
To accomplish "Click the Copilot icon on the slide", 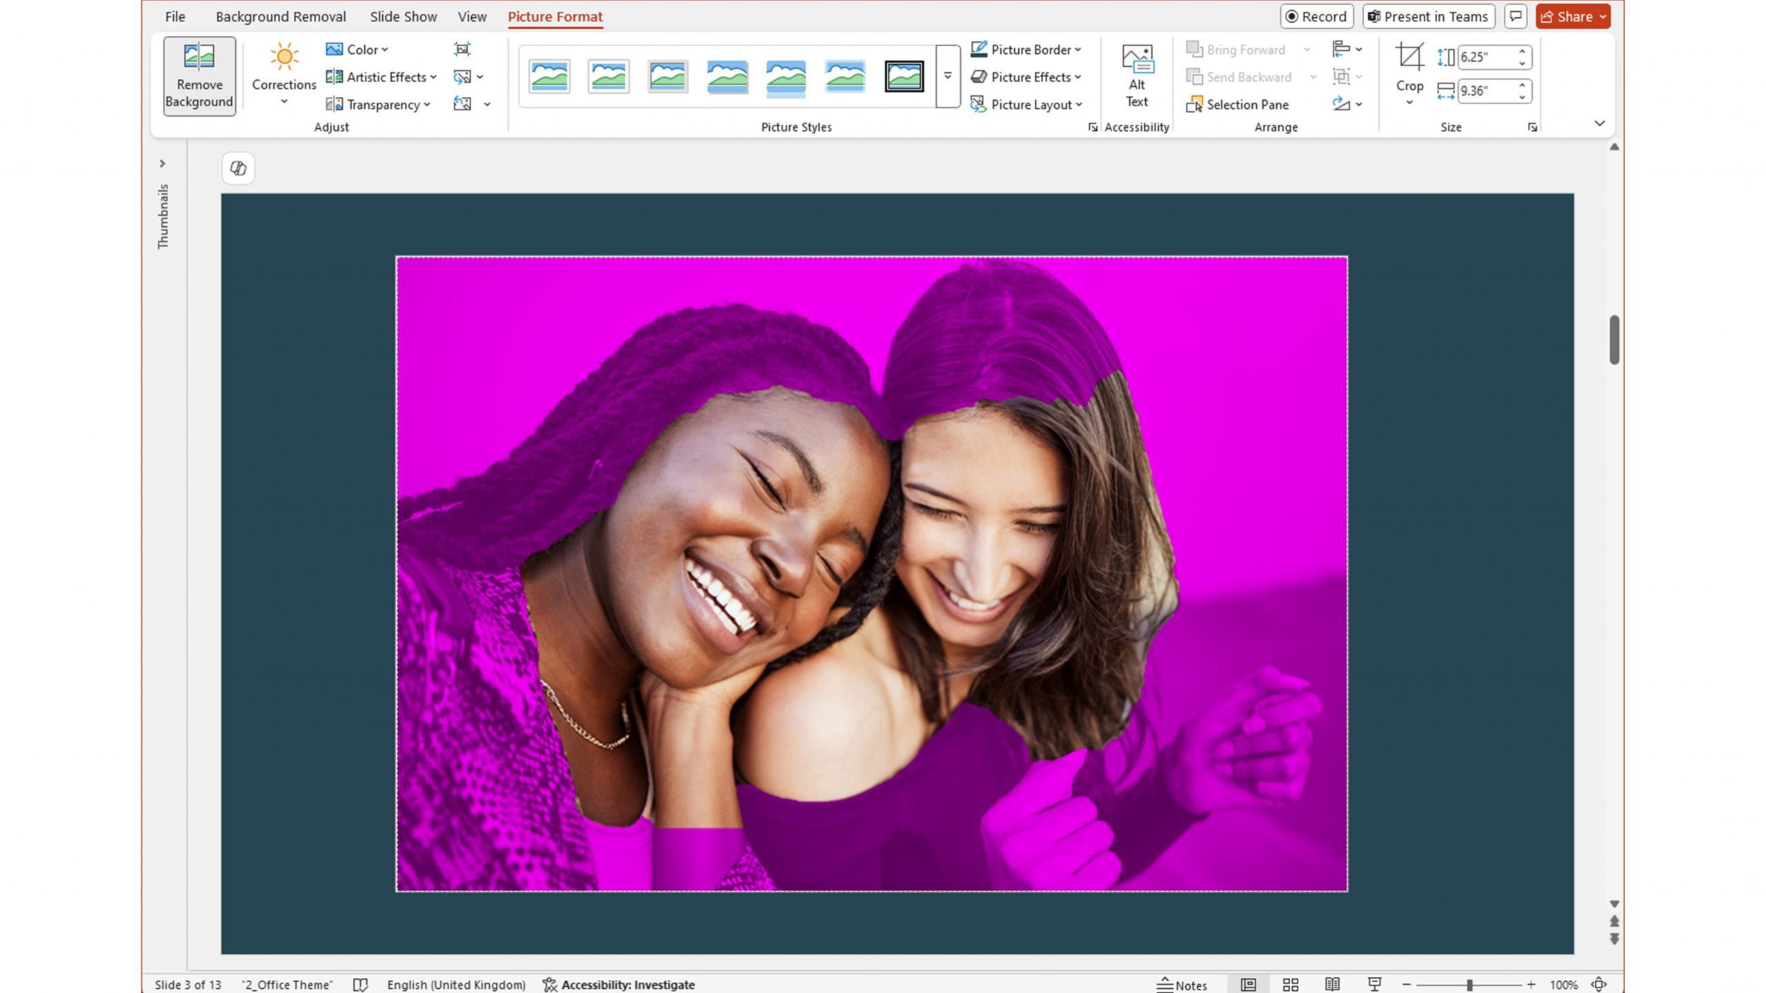I will click(x=238, y=168).
